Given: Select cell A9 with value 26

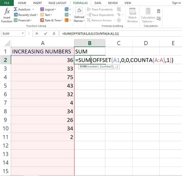Looking at the screenshot, I should (43, 120).
